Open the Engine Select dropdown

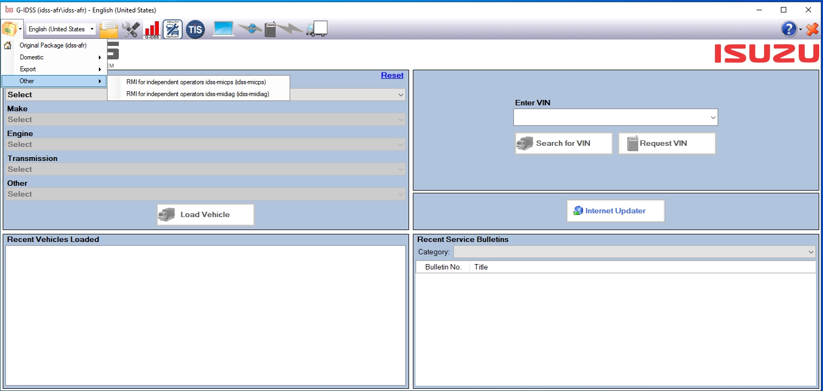[x=205, y=144]
